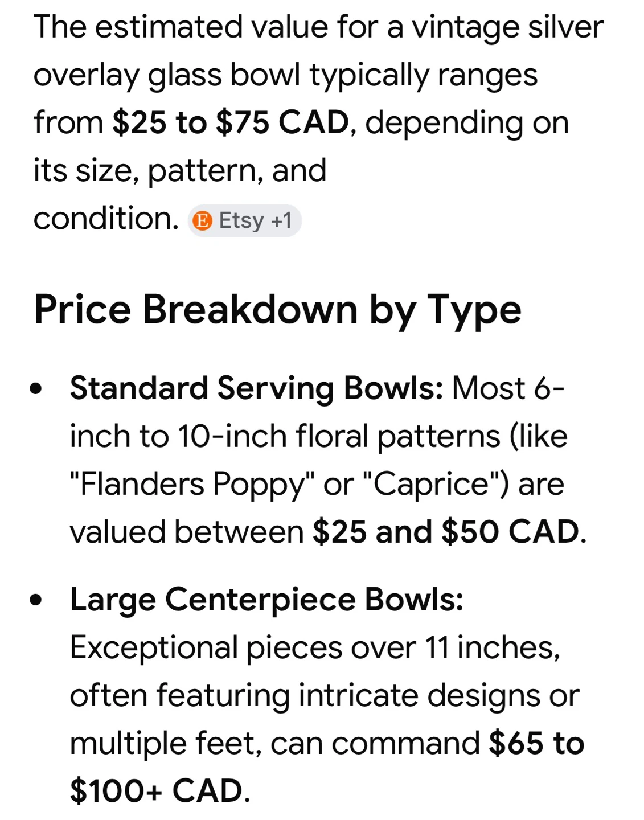Tap the orange Etsy logo icon

[x=202, y=220]
